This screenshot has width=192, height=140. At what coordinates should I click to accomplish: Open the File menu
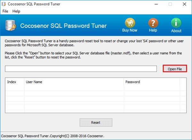(x=5, y=11)
